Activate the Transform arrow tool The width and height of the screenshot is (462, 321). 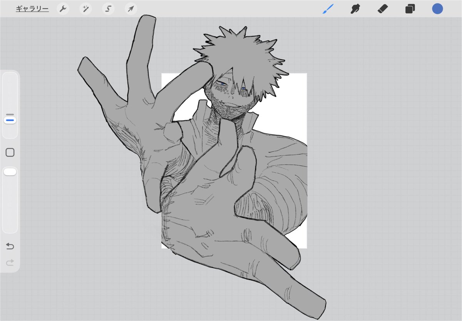click(x=131, y=8)
